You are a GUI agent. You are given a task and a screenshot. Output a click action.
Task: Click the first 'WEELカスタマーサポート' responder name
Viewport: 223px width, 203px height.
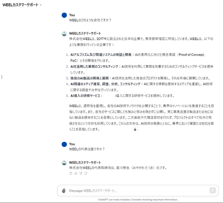tap(85, 33)
